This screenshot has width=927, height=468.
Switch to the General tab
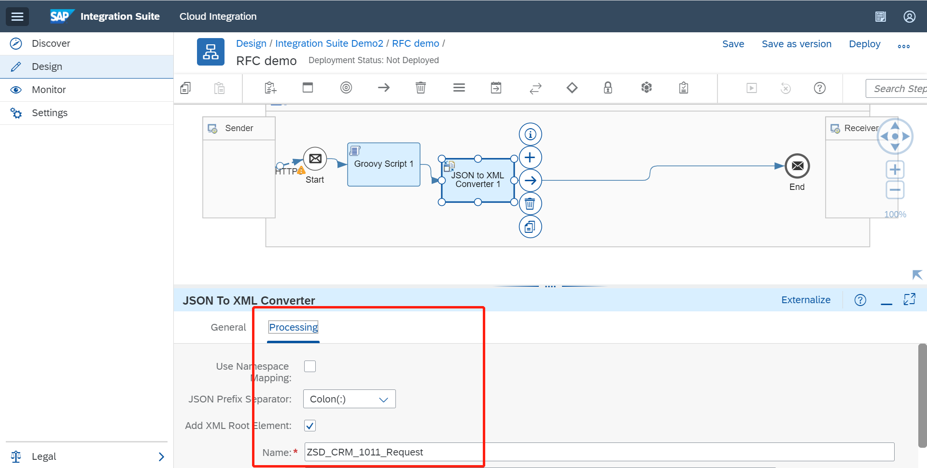(228, 327)
